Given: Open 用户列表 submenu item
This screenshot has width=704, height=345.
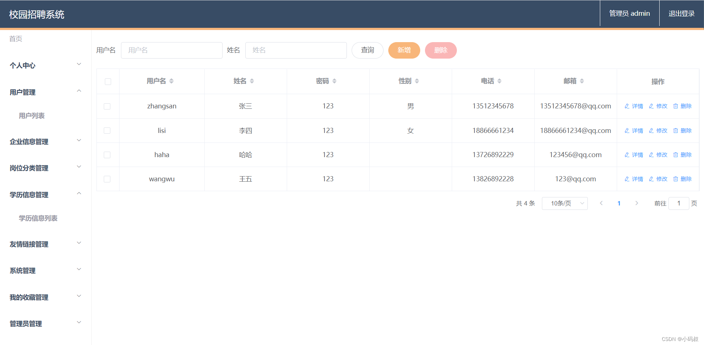Looking at the screenshot, I should pyautogui.click(x=32, y=116).
